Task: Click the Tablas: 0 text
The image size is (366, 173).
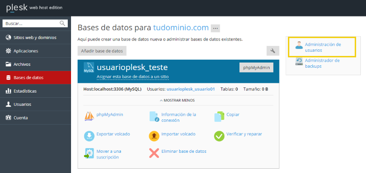Action: click(x=229, y=89)
